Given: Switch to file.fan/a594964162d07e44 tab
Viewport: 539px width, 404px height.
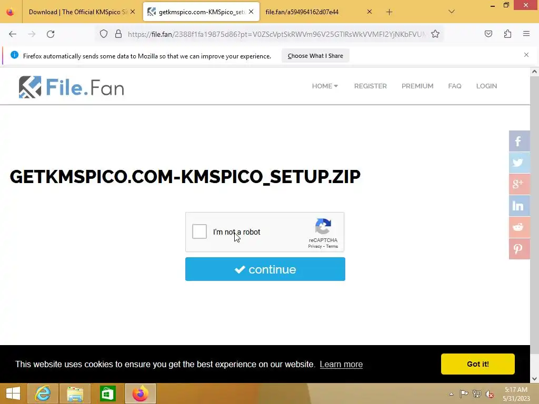Looking at the screenshot, I should pyautogui.click(x=302, y=12).
